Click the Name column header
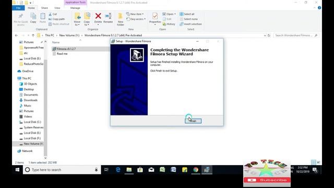 pyautogui.click(x=56, y=42)
